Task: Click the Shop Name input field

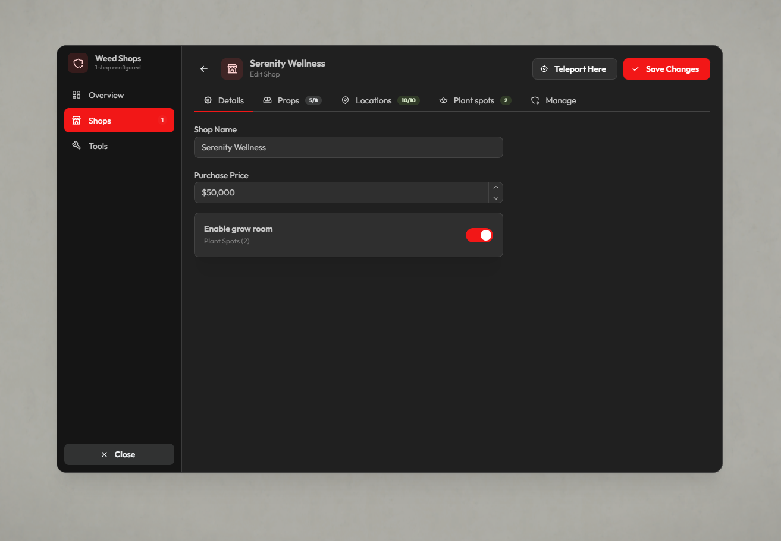Action: pyautogui.click(x=349, y=147)
